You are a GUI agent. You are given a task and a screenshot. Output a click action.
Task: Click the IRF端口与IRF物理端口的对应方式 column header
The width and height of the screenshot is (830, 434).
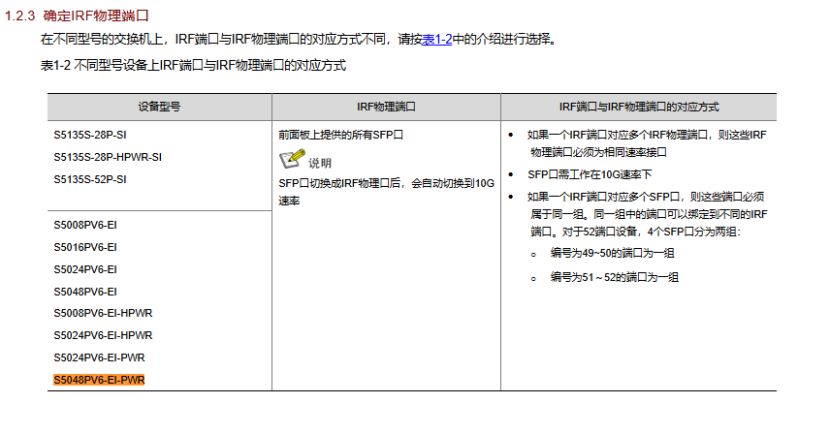point(638,107)
